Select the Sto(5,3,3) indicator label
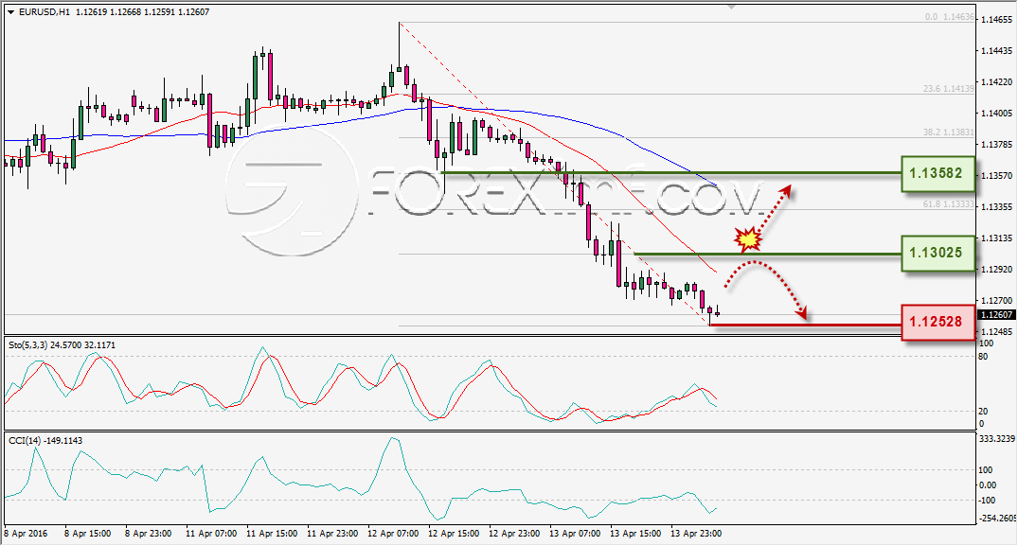 pos(62,345)
